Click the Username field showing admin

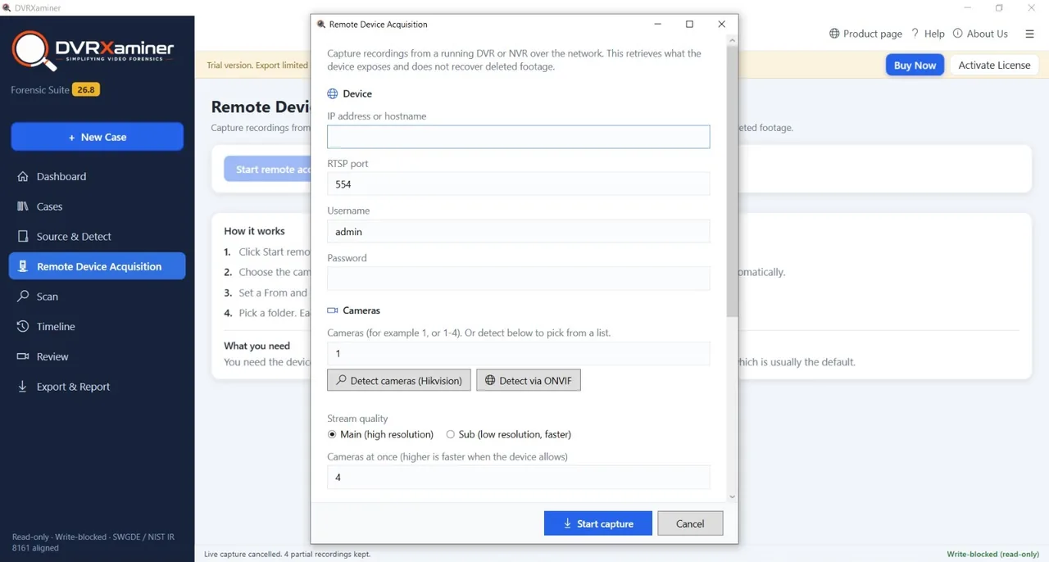518,231
